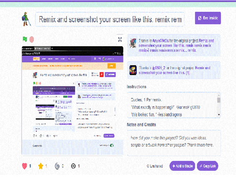Open the jg0505_2 avatar thumbnail
This screenshot has width=236, height=177.
(133, 70)
